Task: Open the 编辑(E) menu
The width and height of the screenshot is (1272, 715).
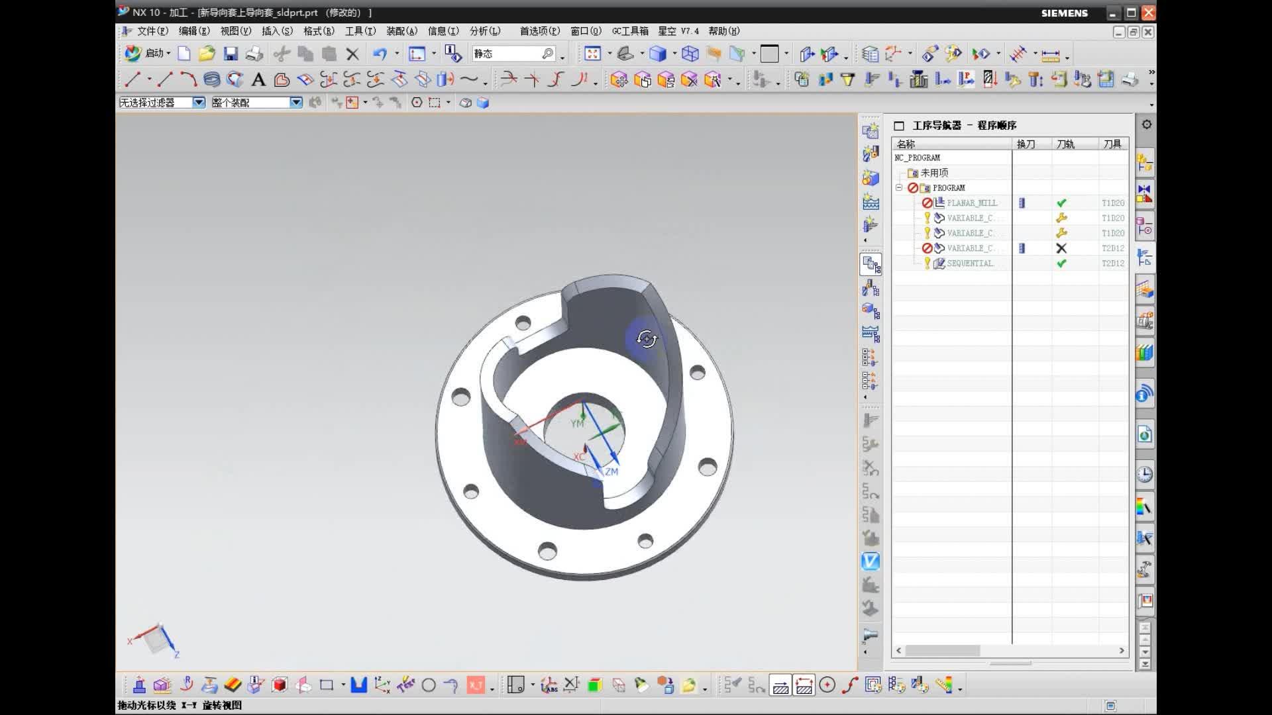Action: 194,31
